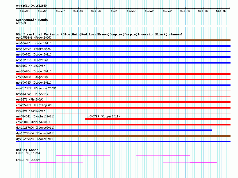The width and height of the screenshot is (238, 178).
Task: Select the blue nsv600781 gain bar
Action: click(x=123, y=46)
